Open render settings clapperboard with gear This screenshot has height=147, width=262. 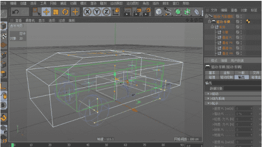[x=147, y=12]
